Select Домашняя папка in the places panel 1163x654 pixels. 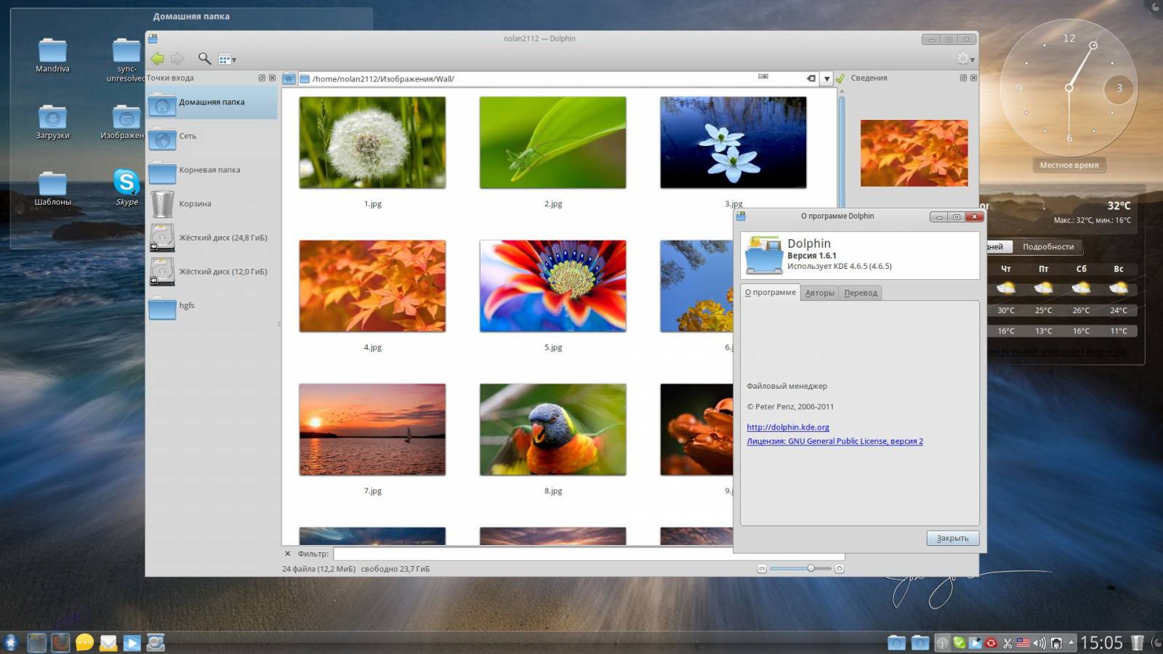(x=212, y=102)
